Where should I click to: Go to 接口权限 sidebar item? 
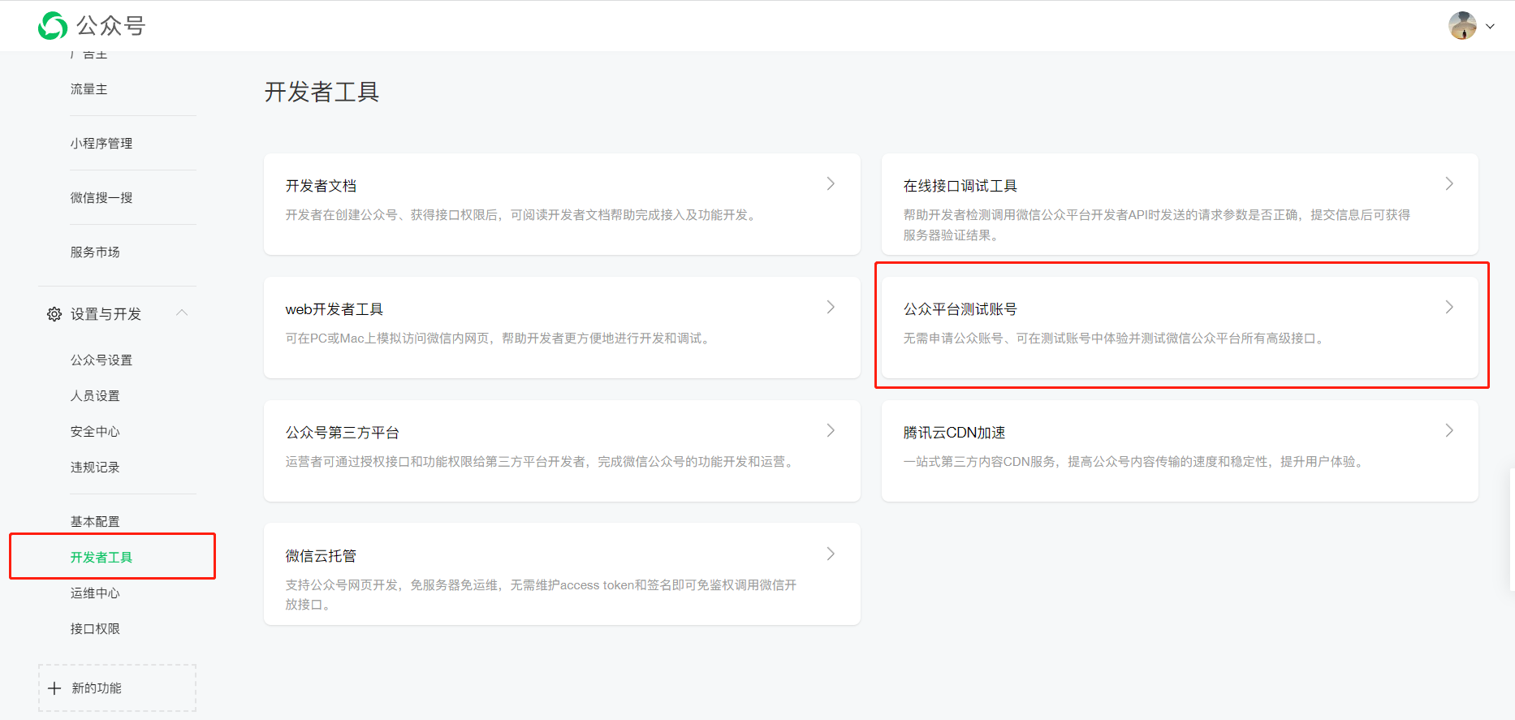(95, 629)
